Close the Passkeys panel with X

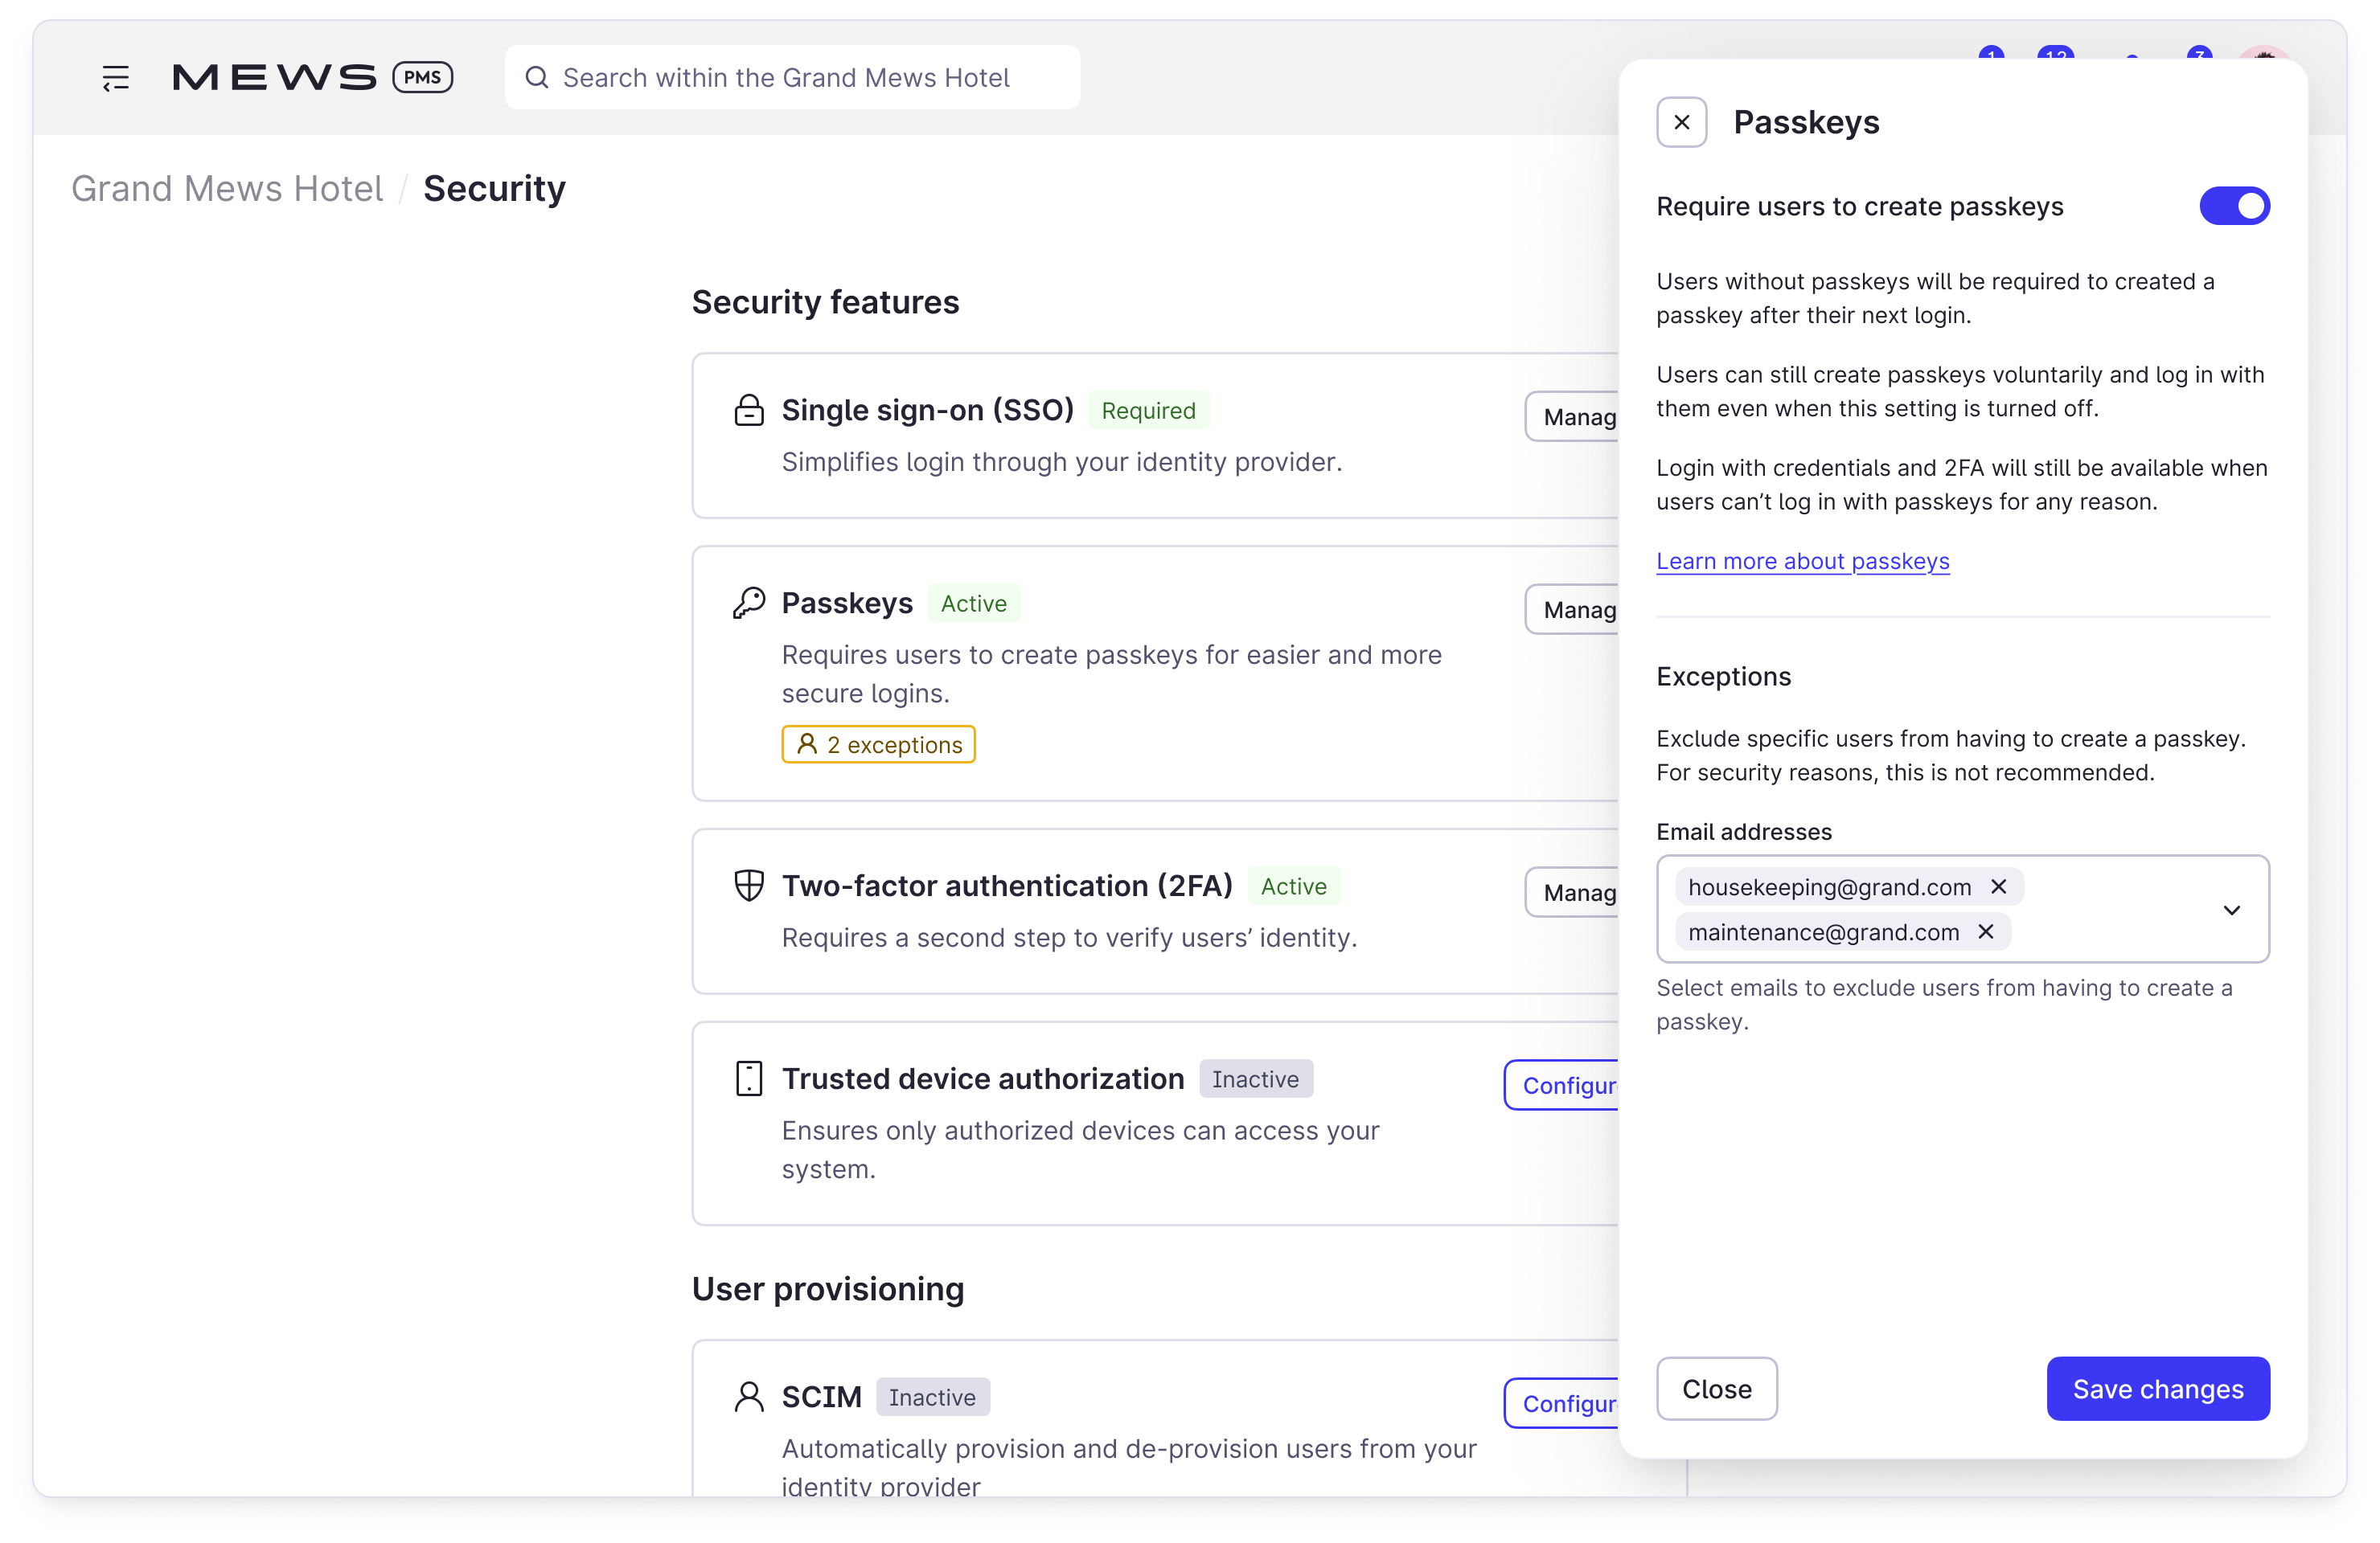click(1682, 122)
